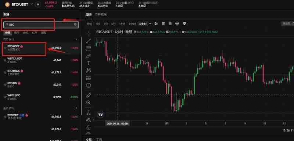
Task: Expand the BTC/USDT pair selector dropdown
Action: click(32, 4)
